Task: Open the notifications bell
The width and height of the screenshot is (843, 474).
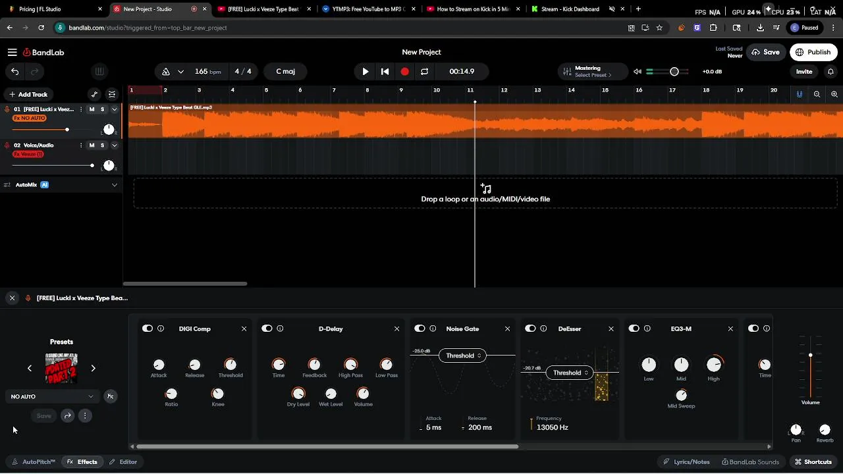Action: coord(830,71)
